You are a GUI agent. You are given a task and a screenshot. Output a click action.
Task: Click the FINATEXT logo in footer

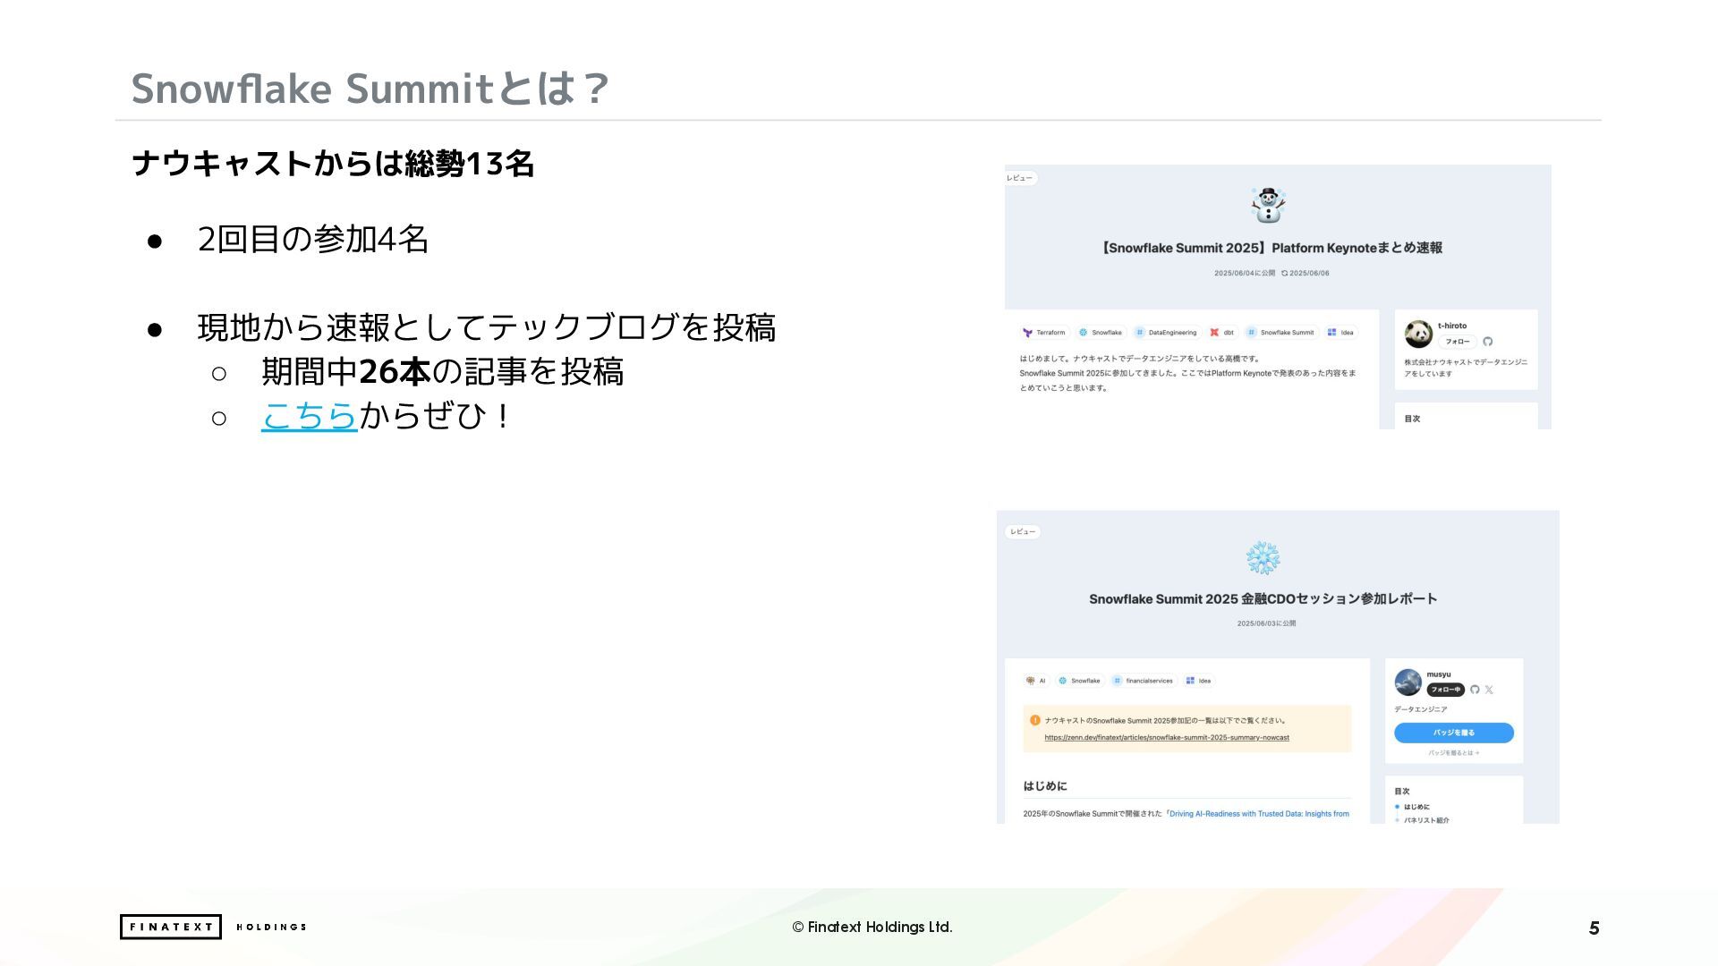(171, 927)
